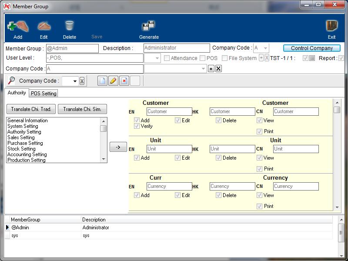Switch to the Authority tab

click(x=17, y=93)
